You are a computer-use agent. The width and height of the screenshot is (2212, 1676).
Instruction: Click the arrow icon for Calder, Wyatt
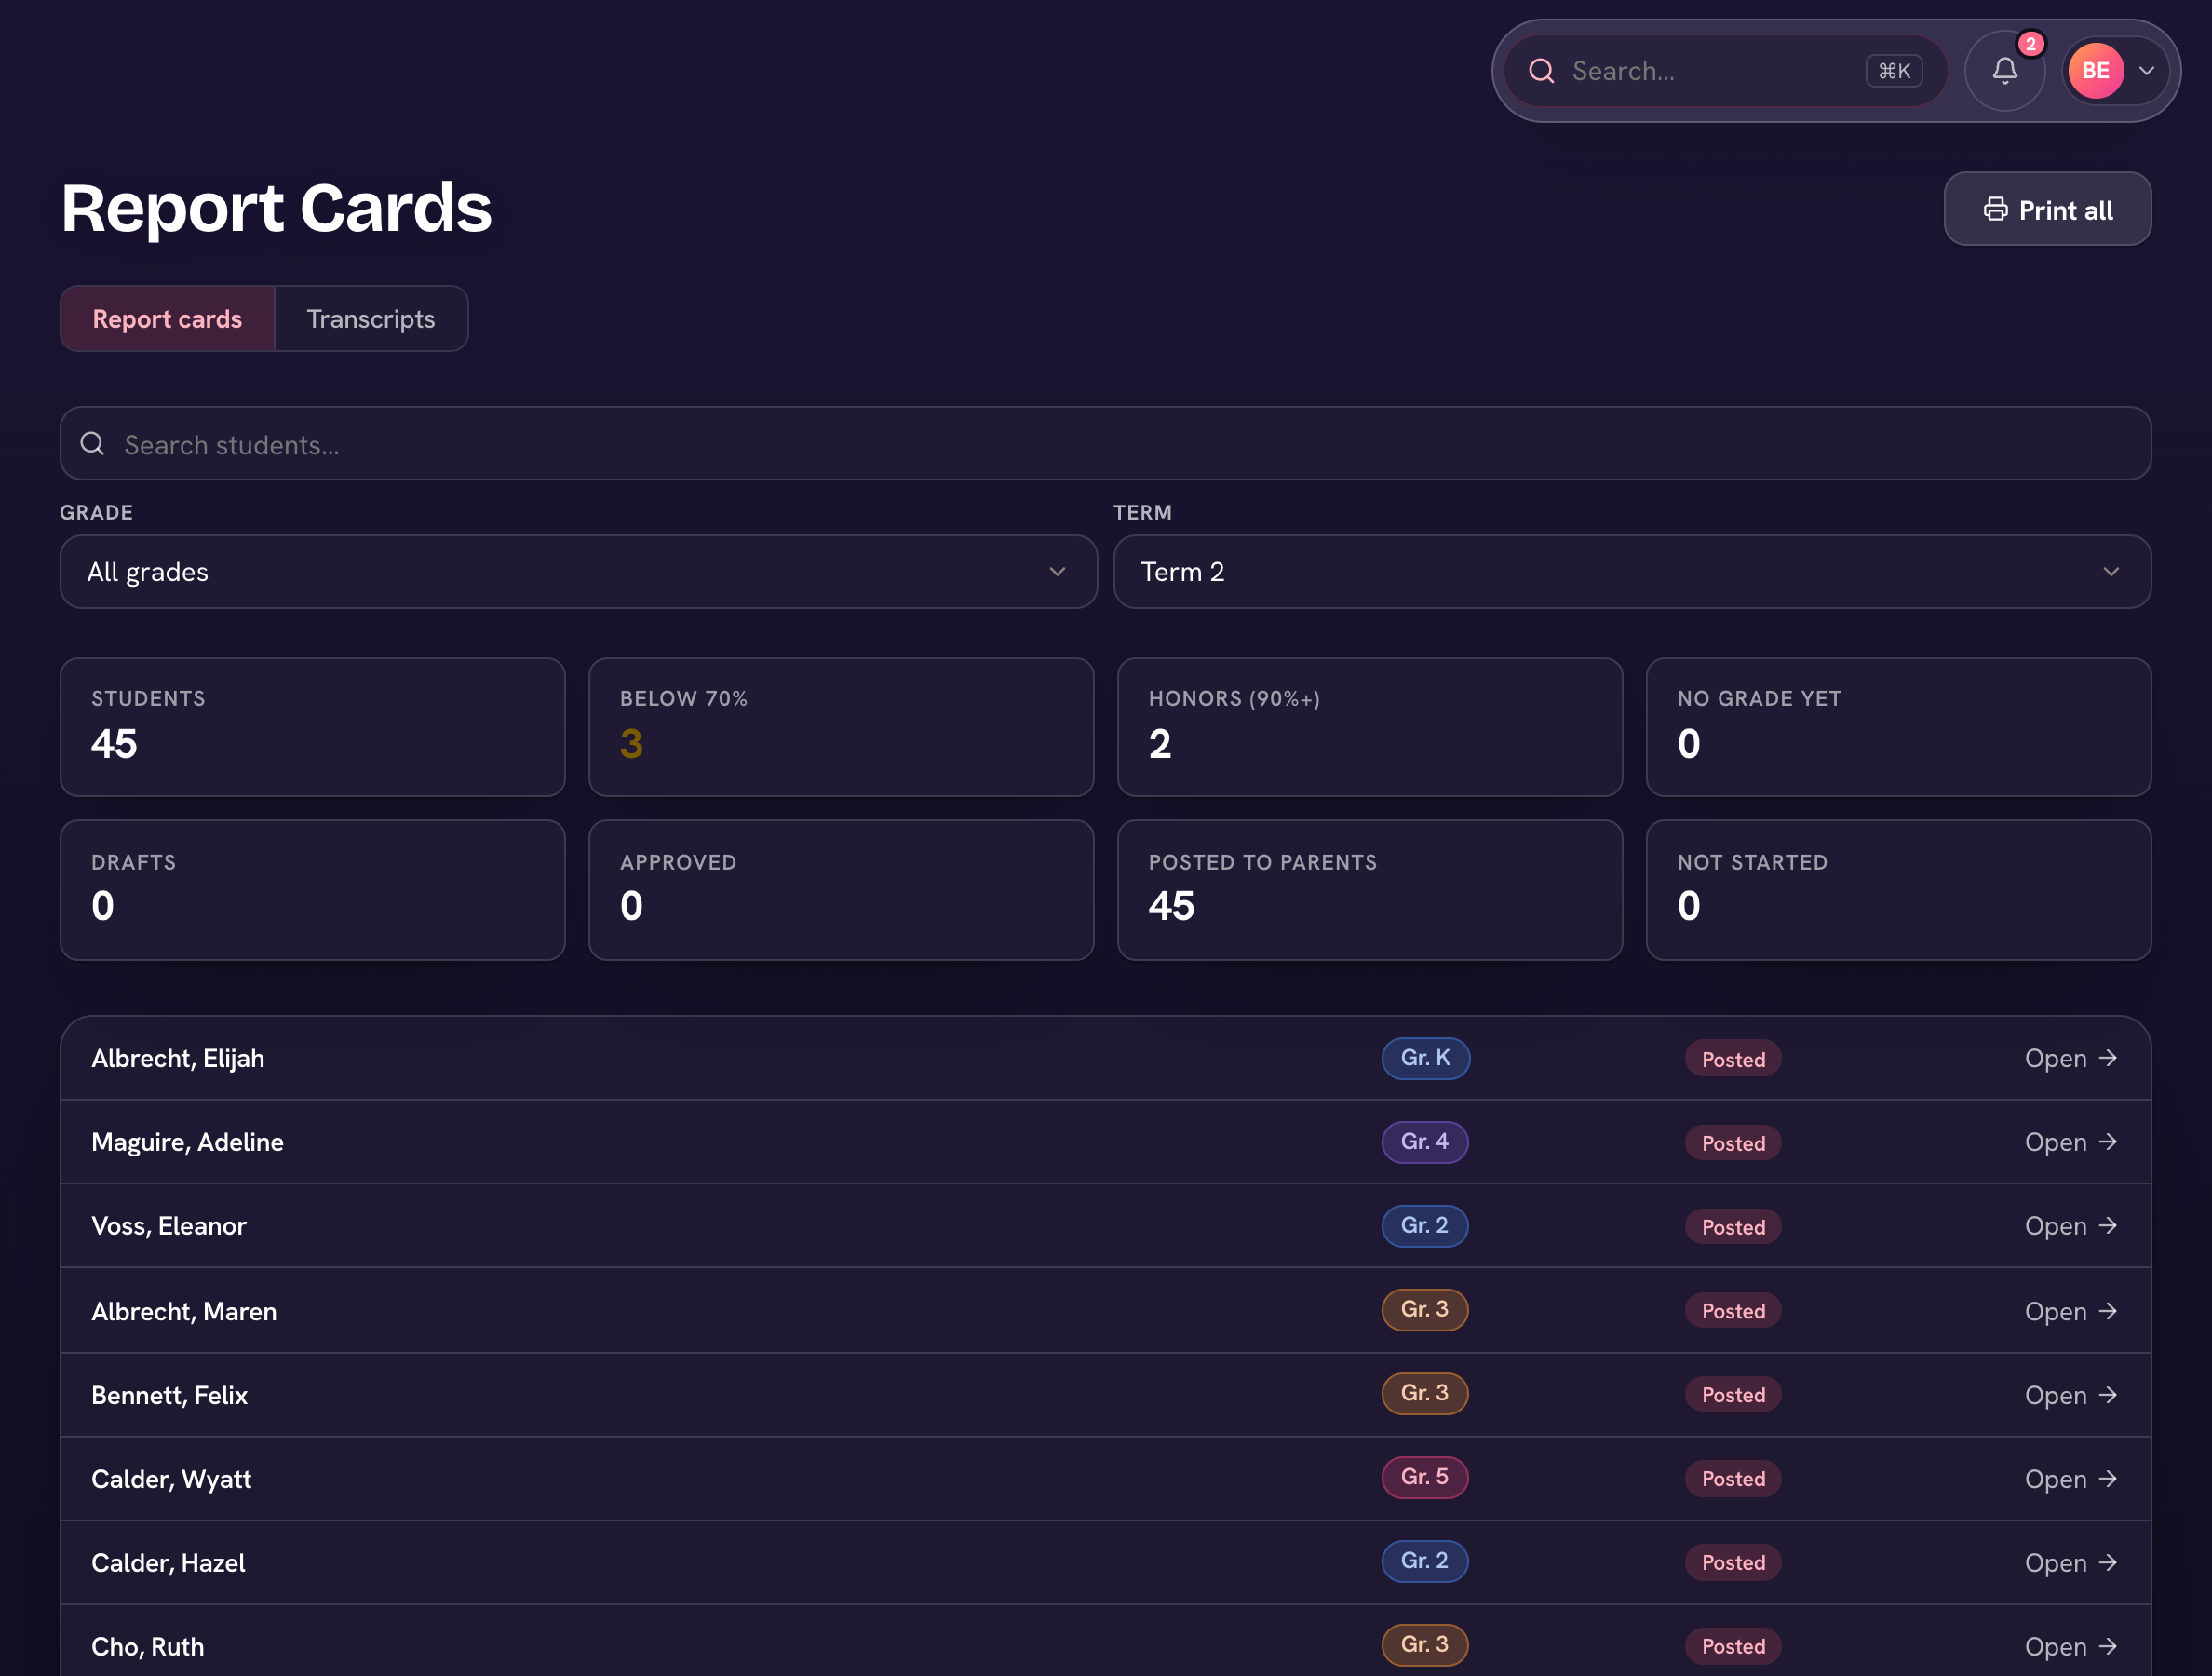click(2108, 1478)
